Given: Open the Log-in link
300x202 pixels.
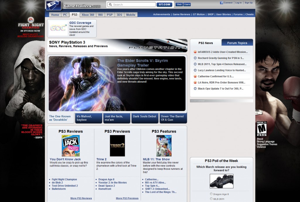Looking at the screenshot, I should (x=238, y=3).
